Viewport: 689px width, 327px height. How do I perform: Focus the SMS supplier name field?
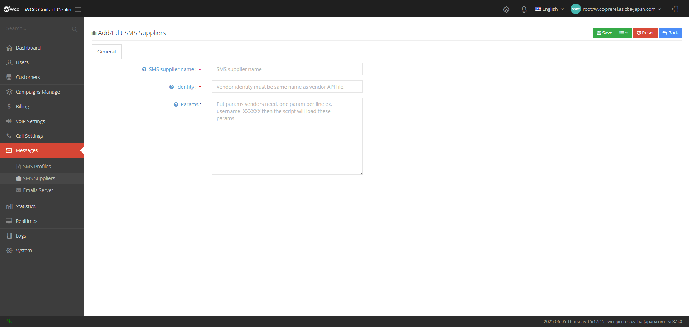coord(287,69)
